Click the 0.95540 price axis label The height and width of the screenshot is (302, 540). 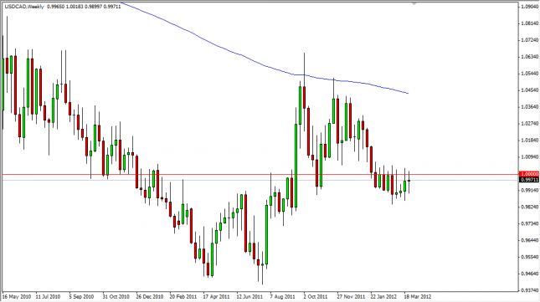pyautogui.click(x=530, y=257)
